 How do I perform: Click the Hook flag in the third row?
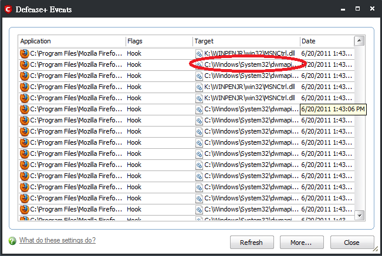[x=134, y=76]
